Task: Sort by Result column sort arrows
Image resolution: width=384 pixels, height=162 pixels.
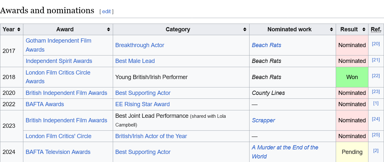Action: pyautogui.click(x=364, y=29)
